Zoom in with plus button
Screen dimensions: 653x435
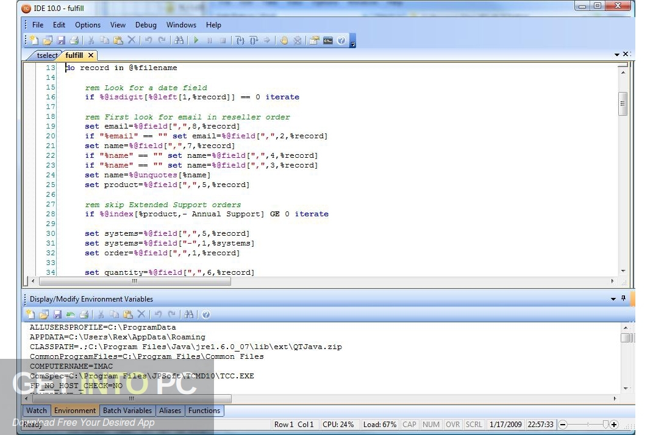[x=614, y=425]
